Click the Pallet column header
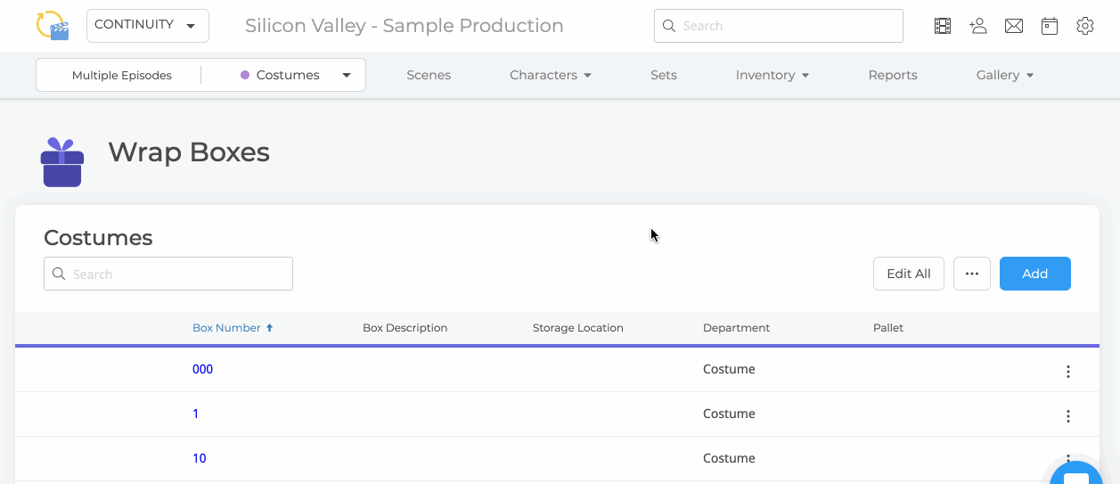 tap(888, 328)
